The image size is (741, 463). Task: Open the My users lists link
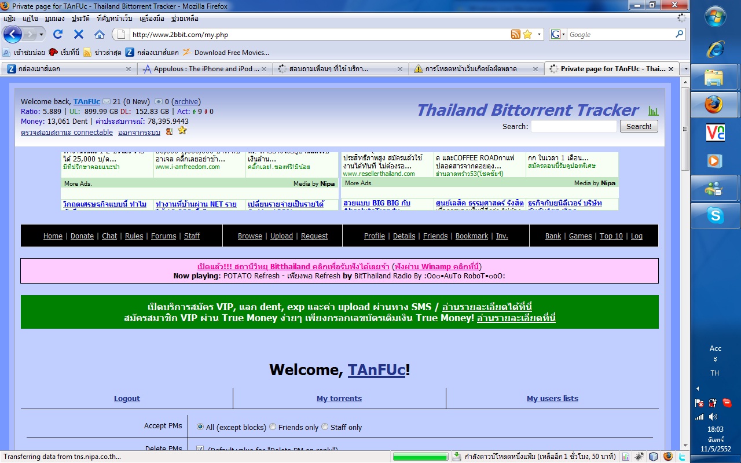pyautogui.click(x=552, y=399)
